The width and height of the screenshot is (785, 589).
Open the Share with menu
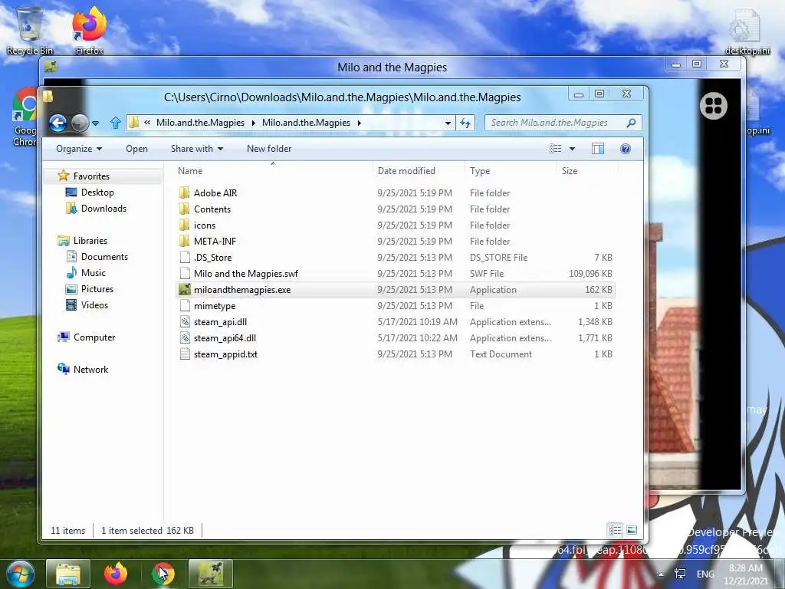click(197, 149)
